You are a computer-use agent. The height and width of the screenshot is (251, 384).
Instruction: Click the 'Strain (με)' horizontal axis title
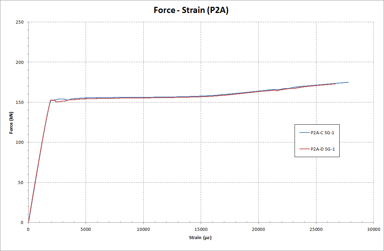(200, 237)
